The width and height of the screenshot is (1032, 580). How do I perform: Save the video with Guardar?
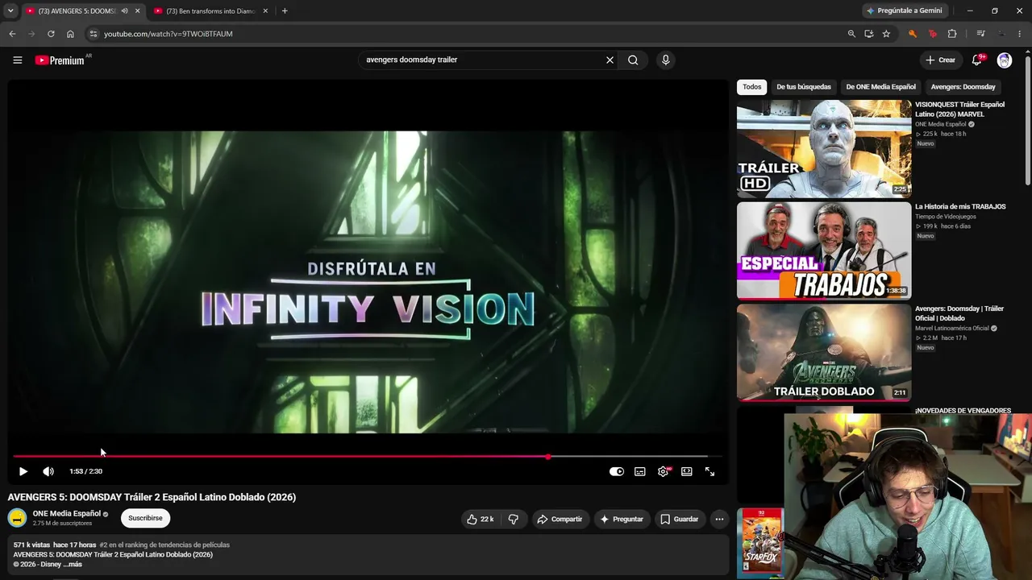pyautogui.click(x=679, y=519)
